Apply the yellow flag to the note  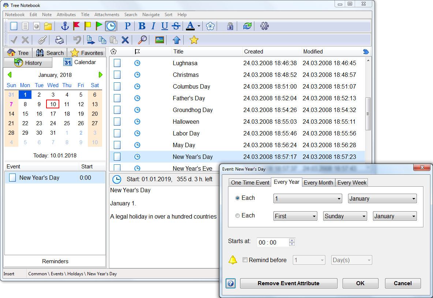(87, 26)
